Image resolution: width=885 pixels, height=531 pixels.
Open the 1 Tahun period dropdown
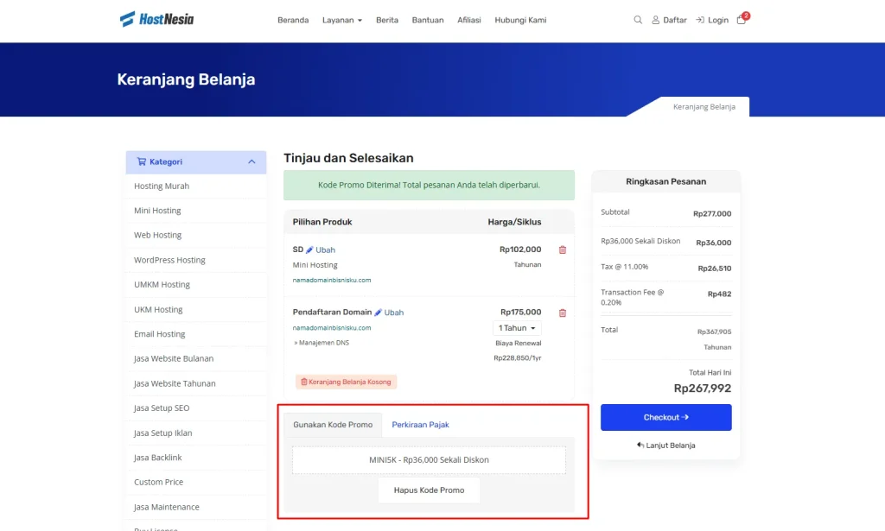tap(517, 328)
